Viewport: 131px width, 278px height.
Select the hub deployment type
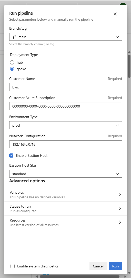tap(12, 62)
